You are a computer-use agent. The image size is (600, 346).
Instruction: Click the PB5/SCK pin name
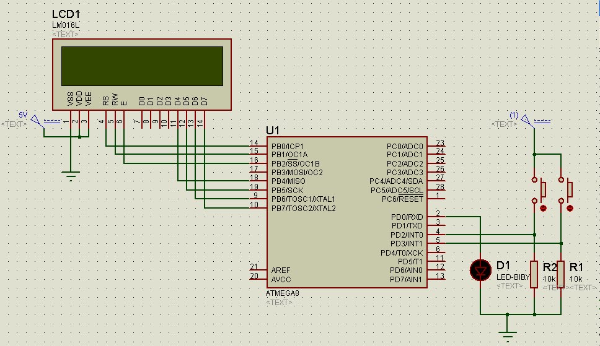(x=288, y=191)
